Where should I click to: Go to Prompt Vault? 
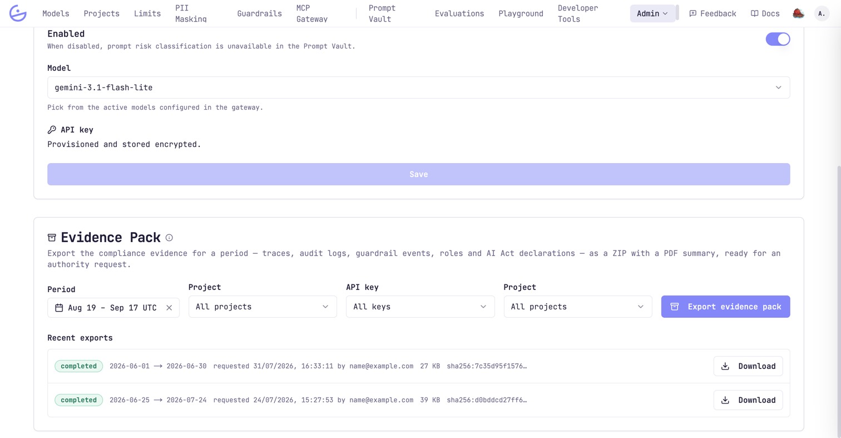point(382,13)
